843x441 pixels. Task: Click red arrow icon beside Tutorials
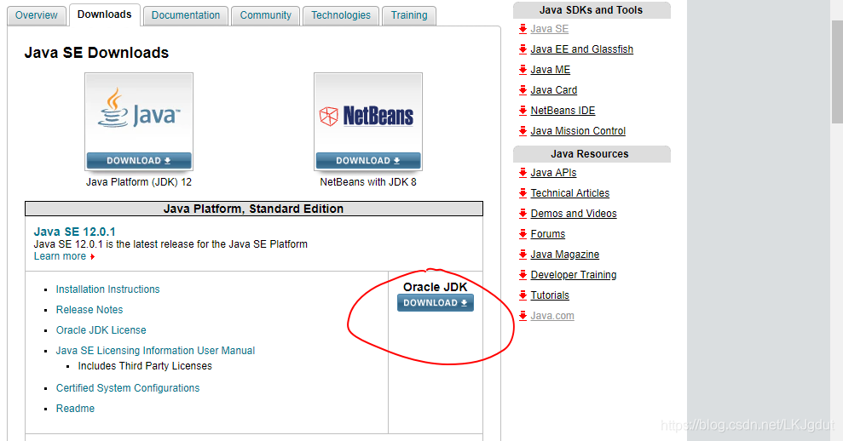click(x=523, y=295)
